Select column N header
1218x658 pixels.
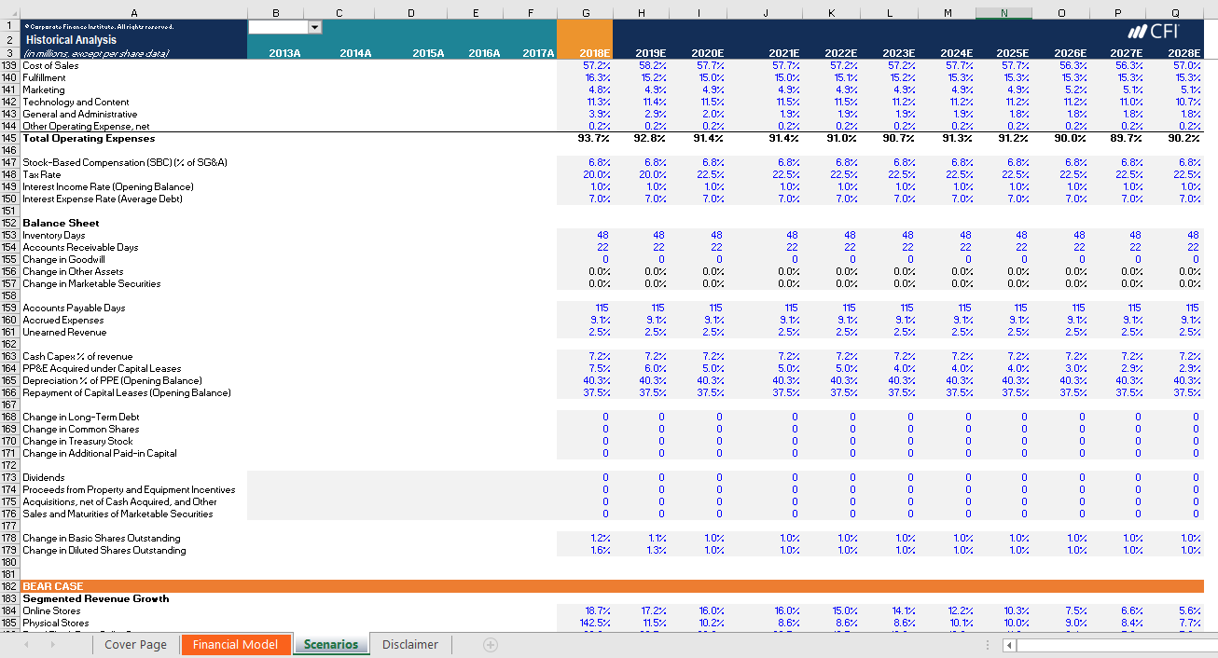pos(1003,12)
